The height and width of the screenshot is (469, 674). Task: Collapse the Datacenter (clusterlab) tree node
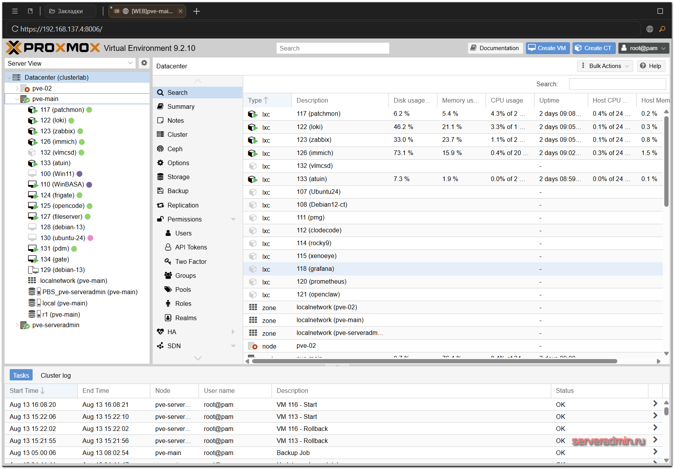click(x=9, y=78)
